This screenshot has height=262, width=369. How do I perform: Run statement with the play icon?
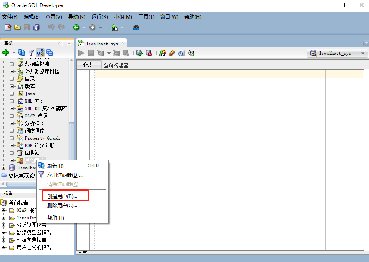tap(81, 53)
